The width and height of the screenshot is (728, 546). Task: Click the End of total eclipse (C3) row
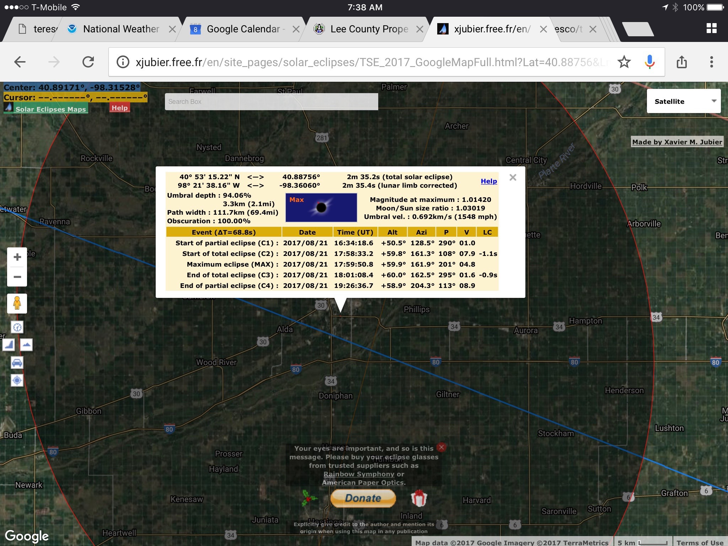[332, 275]
